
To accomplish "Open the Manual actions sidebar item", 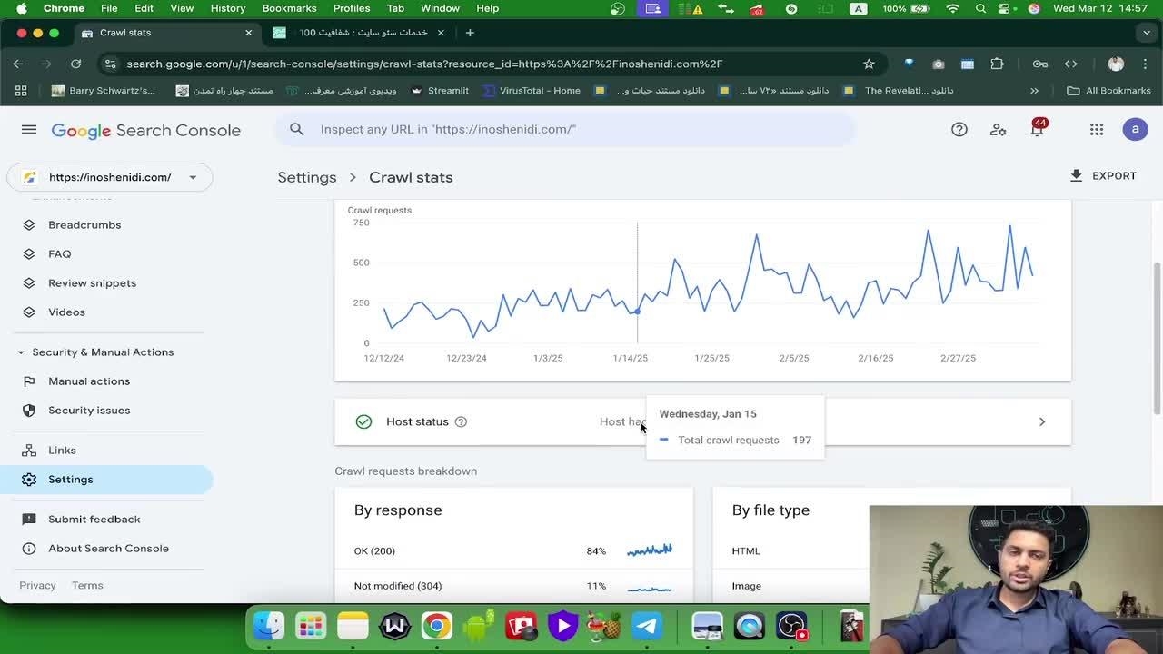I will tap(89, 381).
